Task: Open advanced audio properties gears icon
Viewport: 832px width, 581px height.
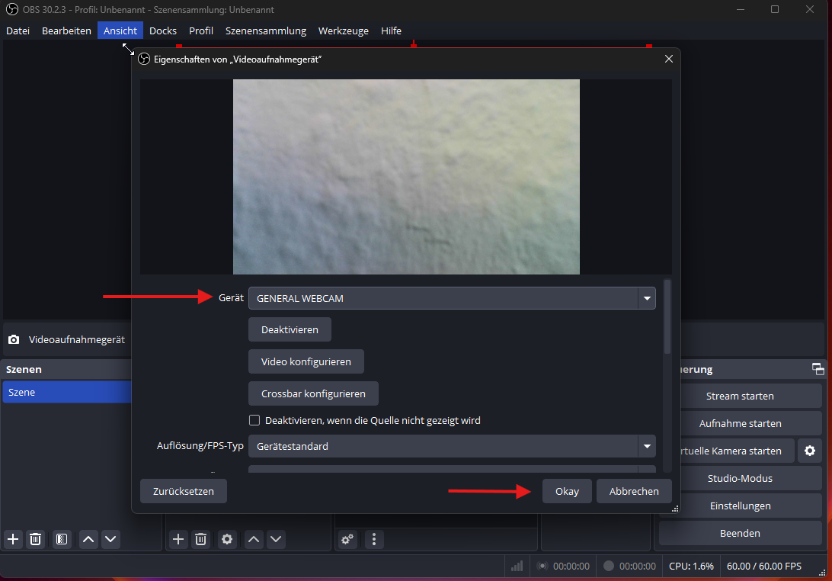Action: click(x=347, y=539)
